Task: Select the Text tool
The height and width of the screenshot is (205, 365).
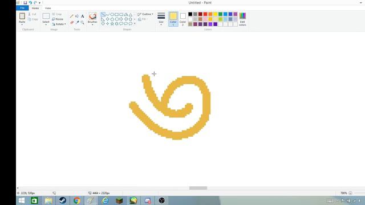Action: point(82,17)
